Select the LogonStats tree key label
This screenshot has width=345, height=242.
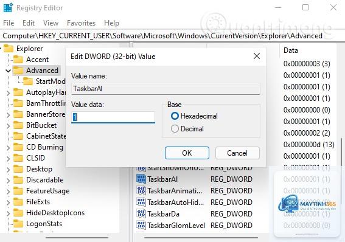click(x=44, y=224)
